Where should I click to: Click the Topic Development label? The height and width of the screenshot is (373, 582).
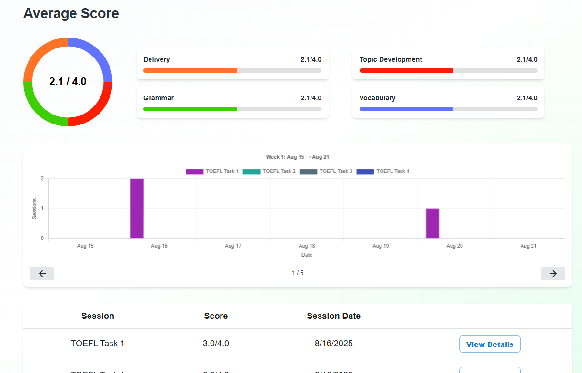(391, 59)
